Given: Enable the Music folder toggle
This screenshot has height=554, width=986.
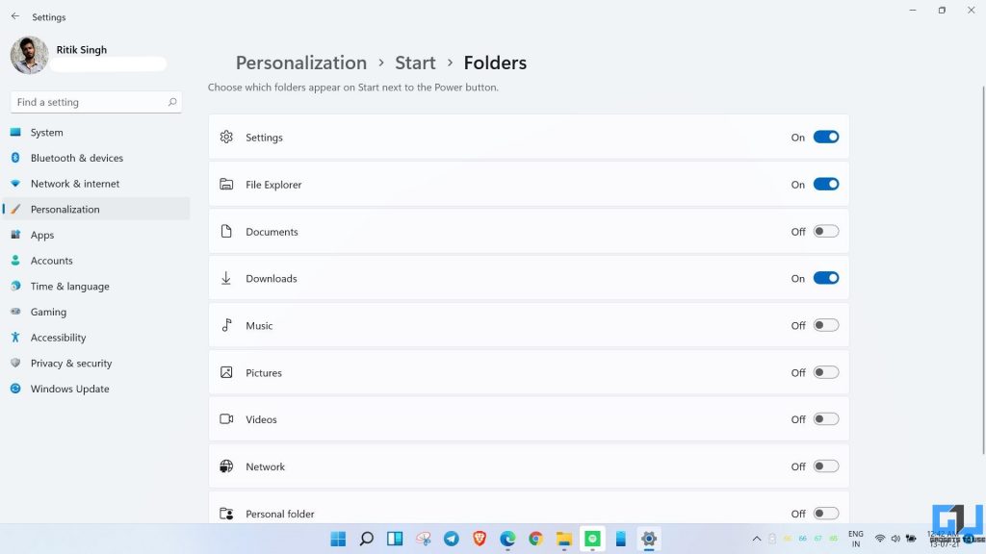Looking at the screenshot, I should (x=825, y=325).
